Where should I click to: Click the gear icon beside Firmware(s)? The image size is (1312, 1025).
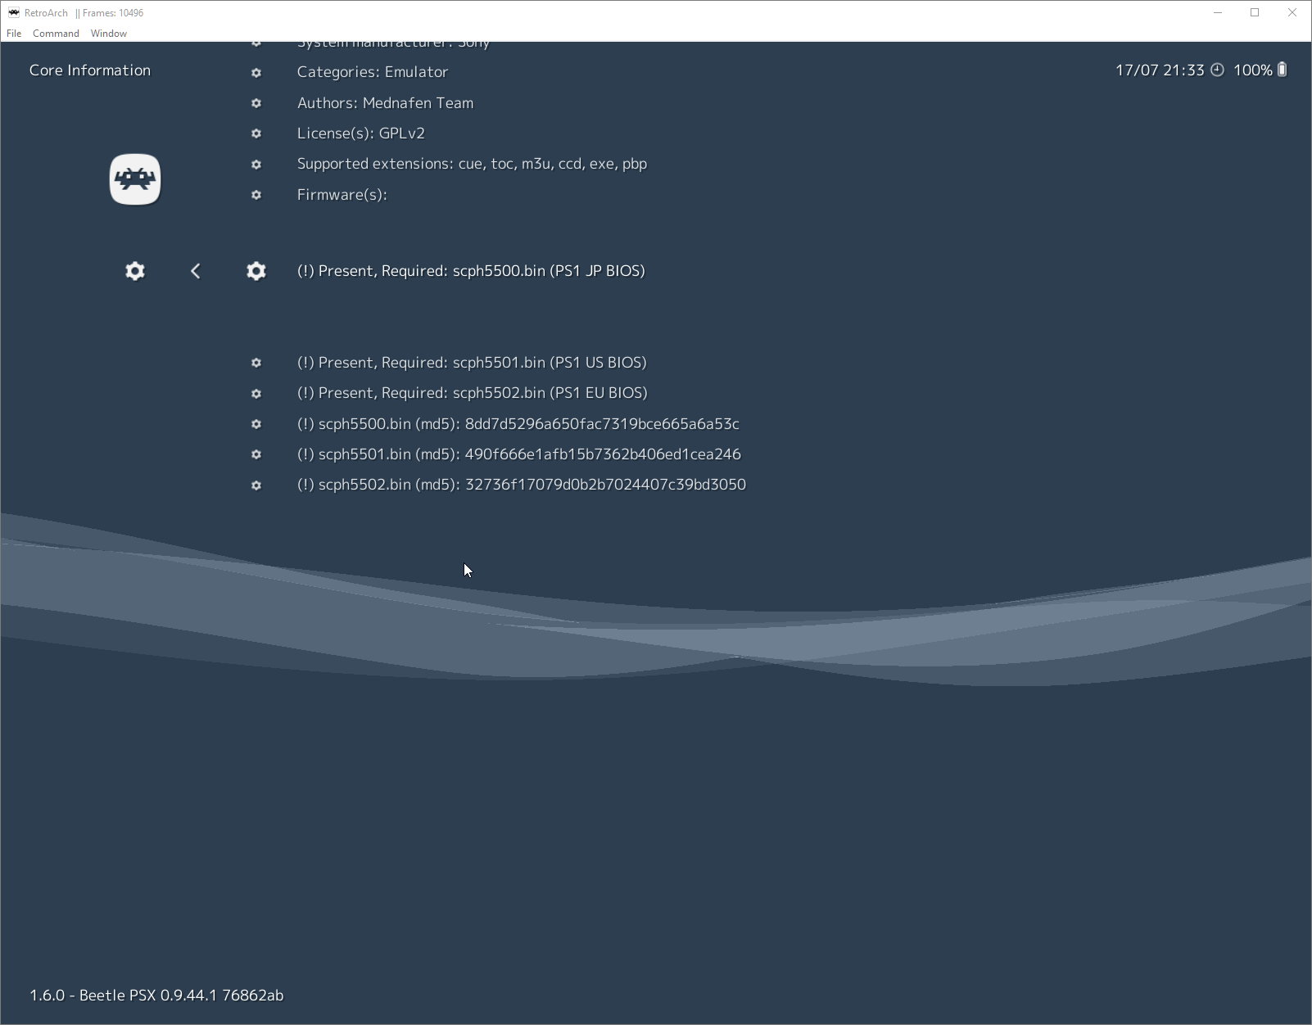click(256, 195)
